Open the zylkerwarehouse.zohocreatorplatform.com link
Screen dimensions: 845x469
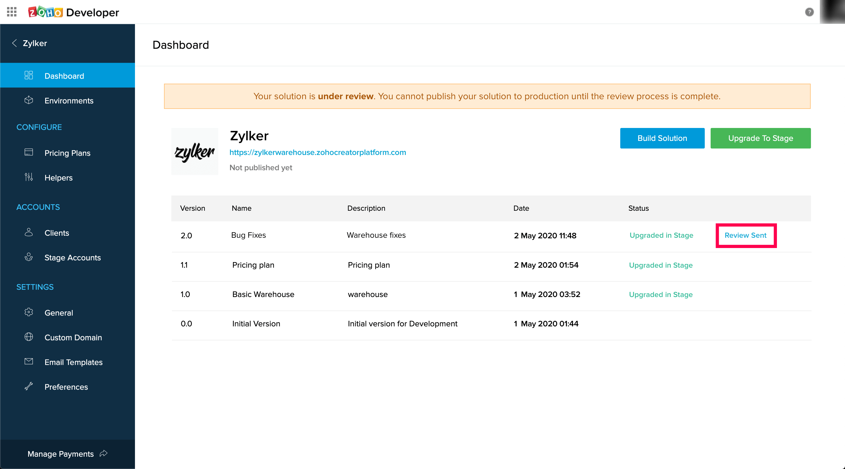tap(317, 152)
